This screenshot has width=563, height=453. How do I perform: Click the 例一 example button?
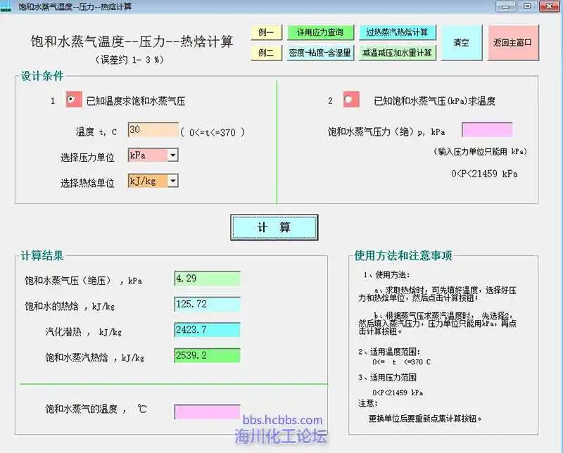[x=267, y=32]
